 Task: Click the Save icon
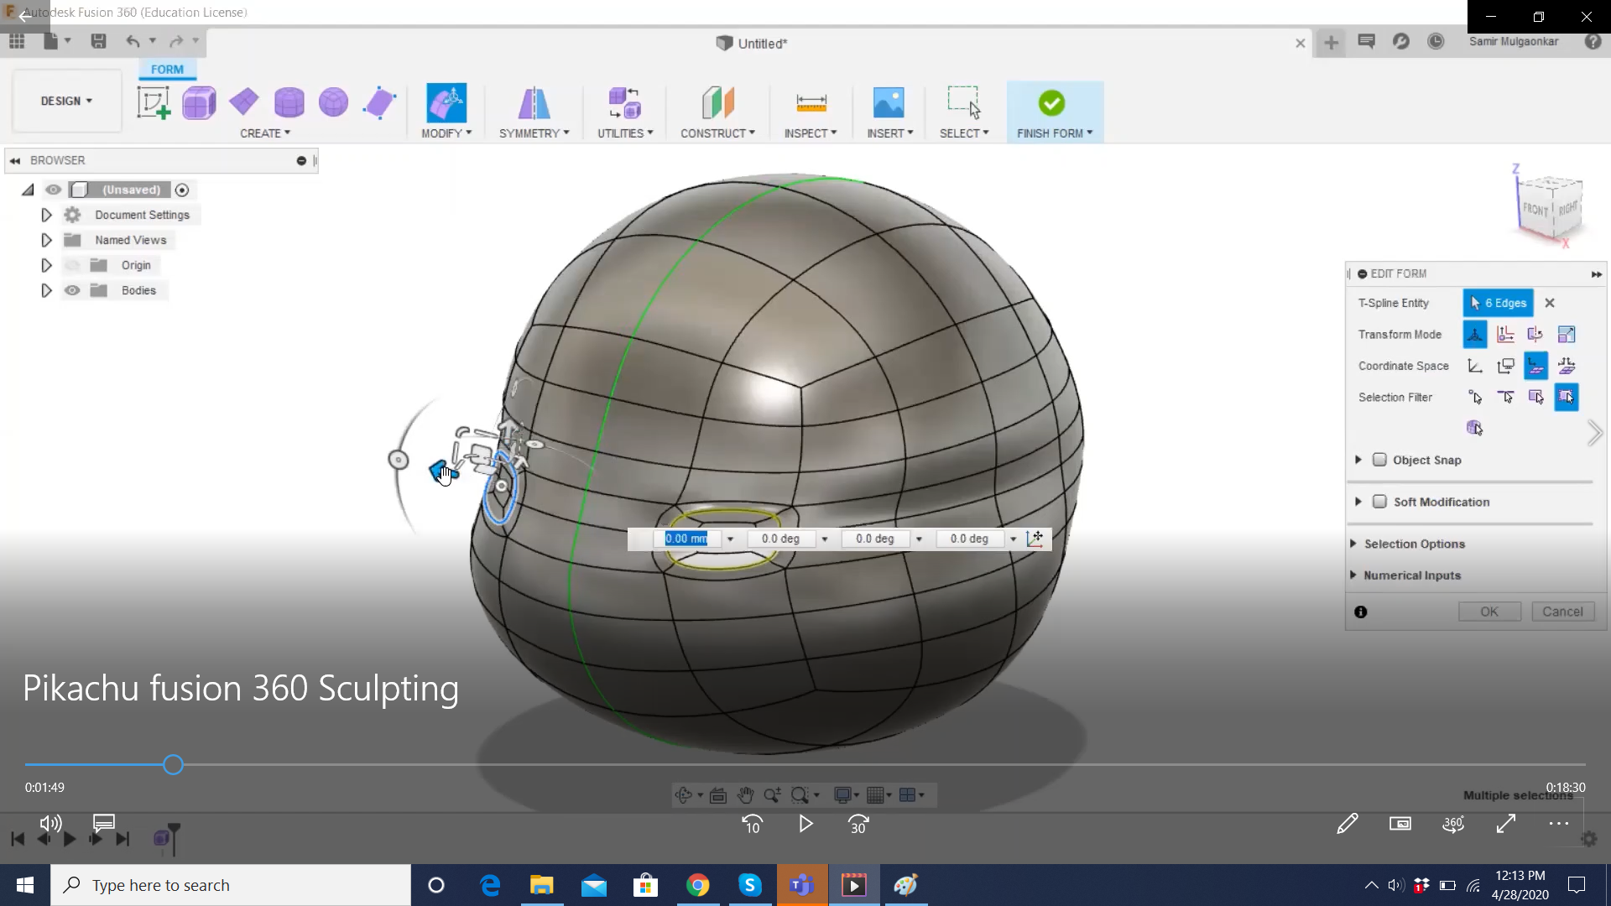pos(98,41)
